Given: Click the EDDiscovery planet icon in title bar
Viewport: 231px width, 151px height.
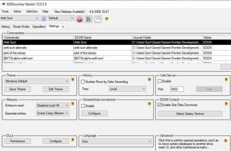Looking at the screenshot, I should click(x=3, y=4).
